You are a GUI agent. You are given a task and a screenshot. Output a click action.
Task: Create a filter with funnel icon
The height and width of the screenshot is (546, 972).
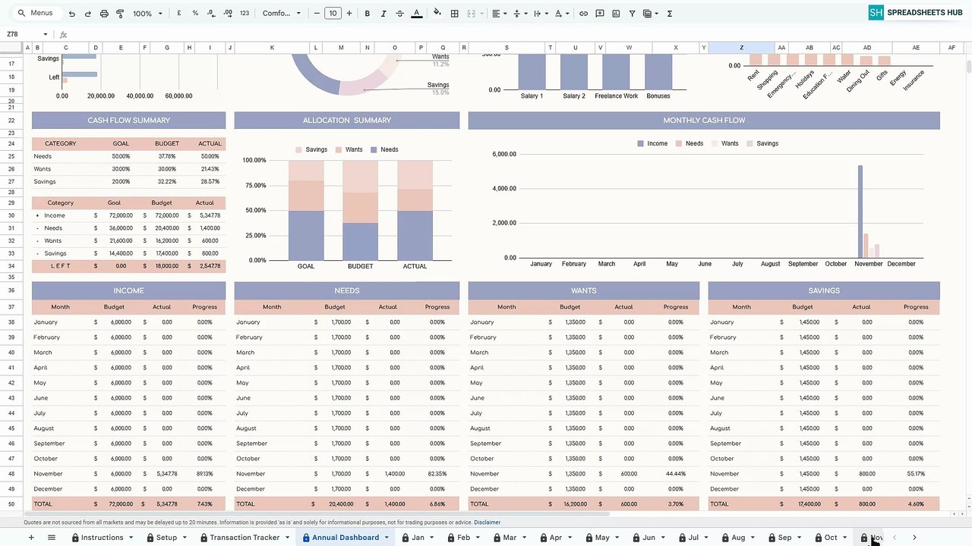pyautogui.click(x=632, y=14)
